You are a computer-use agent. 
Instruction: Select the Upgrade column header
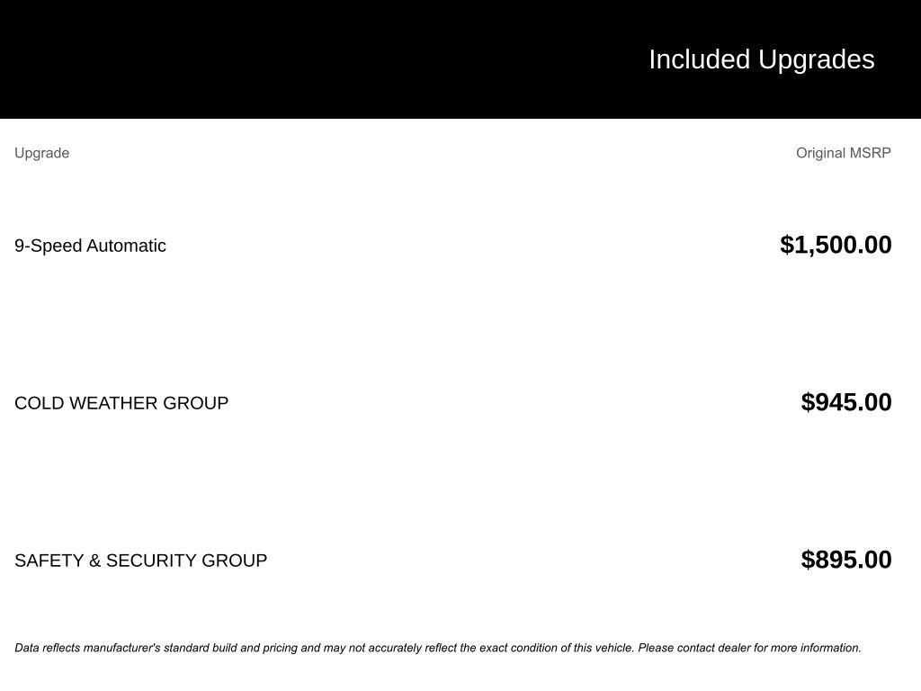[x=41, y=153]
